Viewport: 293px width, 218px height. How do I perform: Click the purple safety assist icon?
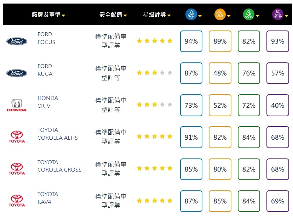(277, 15)
